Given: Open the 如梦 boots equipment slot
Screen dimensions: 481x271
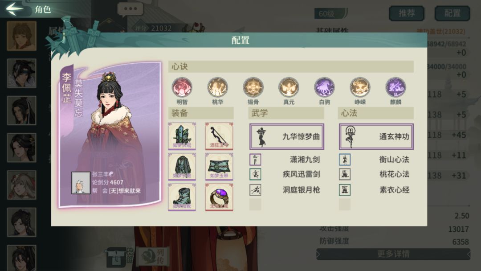Looking at the screenshot, I should pos(182,197).
